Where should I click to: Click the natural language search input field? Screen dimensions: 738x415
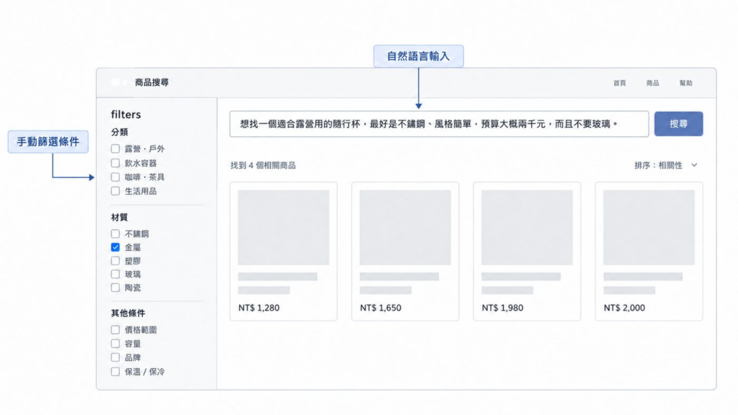point(439,124)
